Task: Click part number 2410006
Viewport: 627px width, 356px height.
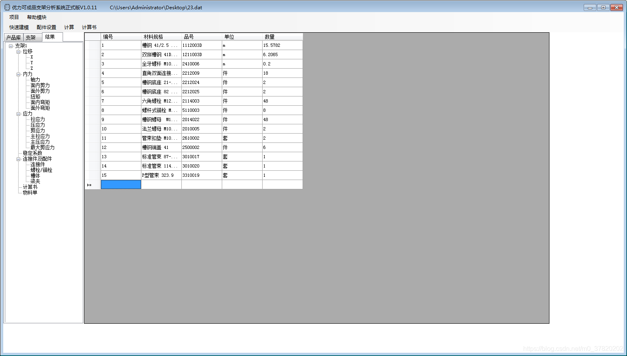Action: 202,64
